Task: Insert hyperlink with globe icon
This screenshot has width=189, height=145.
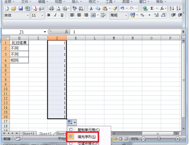Action: pyautogui.click(x=145, y=8)
